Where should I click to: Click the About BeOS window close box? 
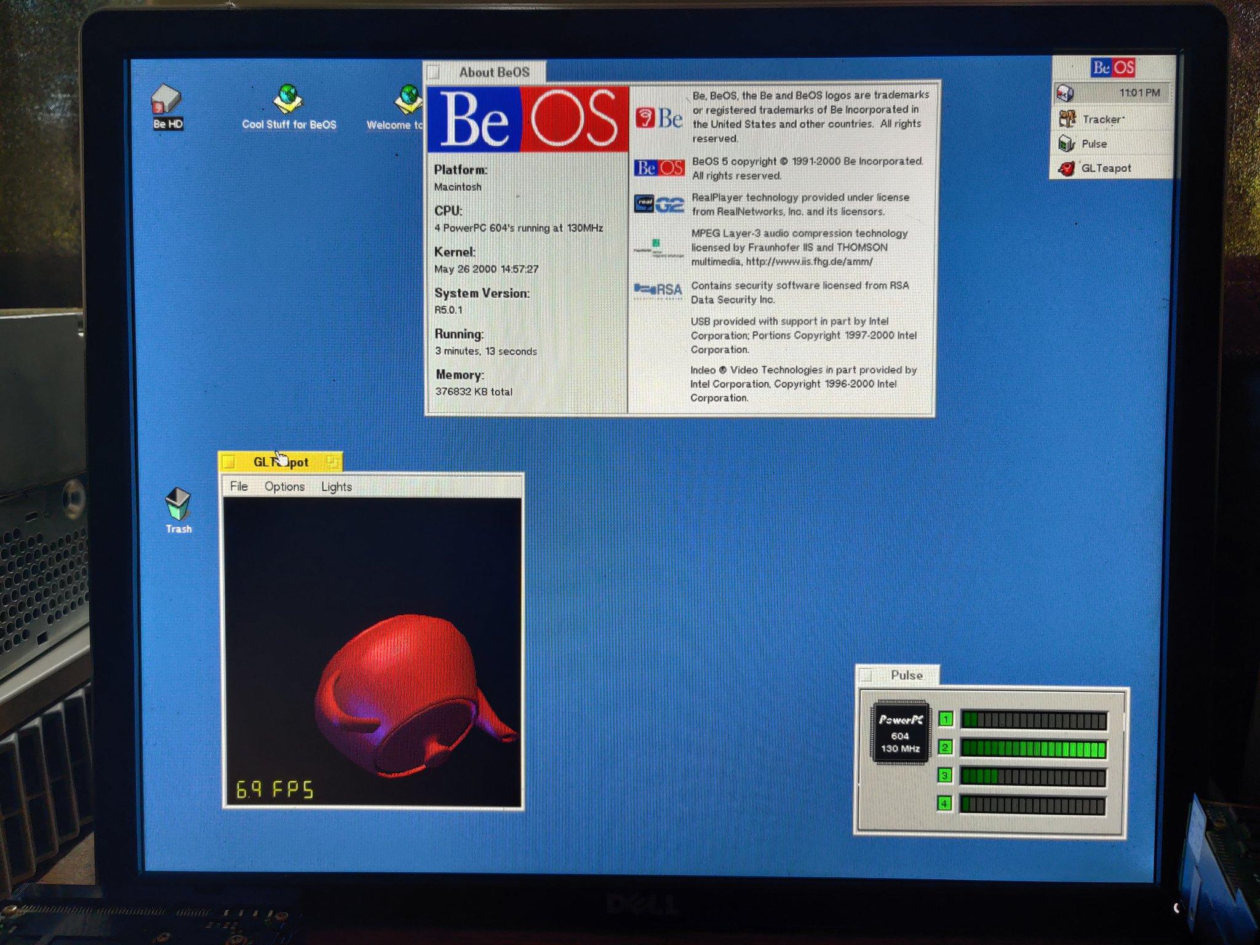[434, 73]
